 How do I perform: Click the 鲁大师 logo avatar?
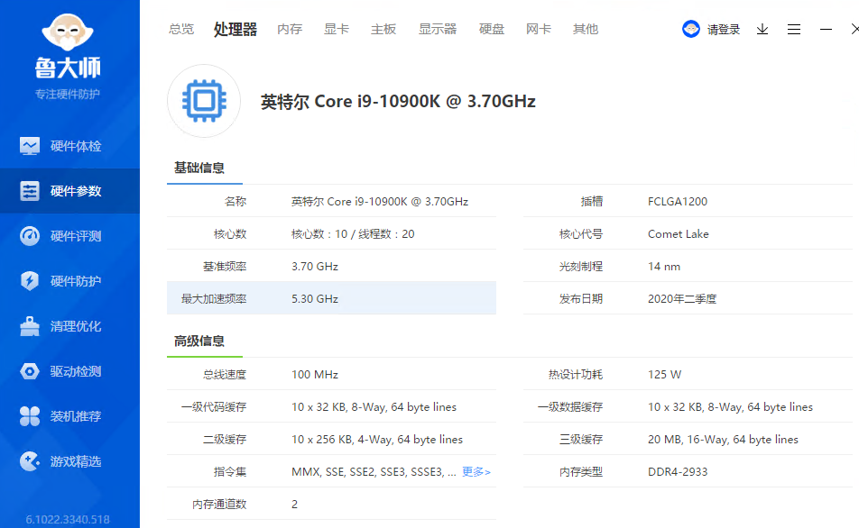click(68, 32)
